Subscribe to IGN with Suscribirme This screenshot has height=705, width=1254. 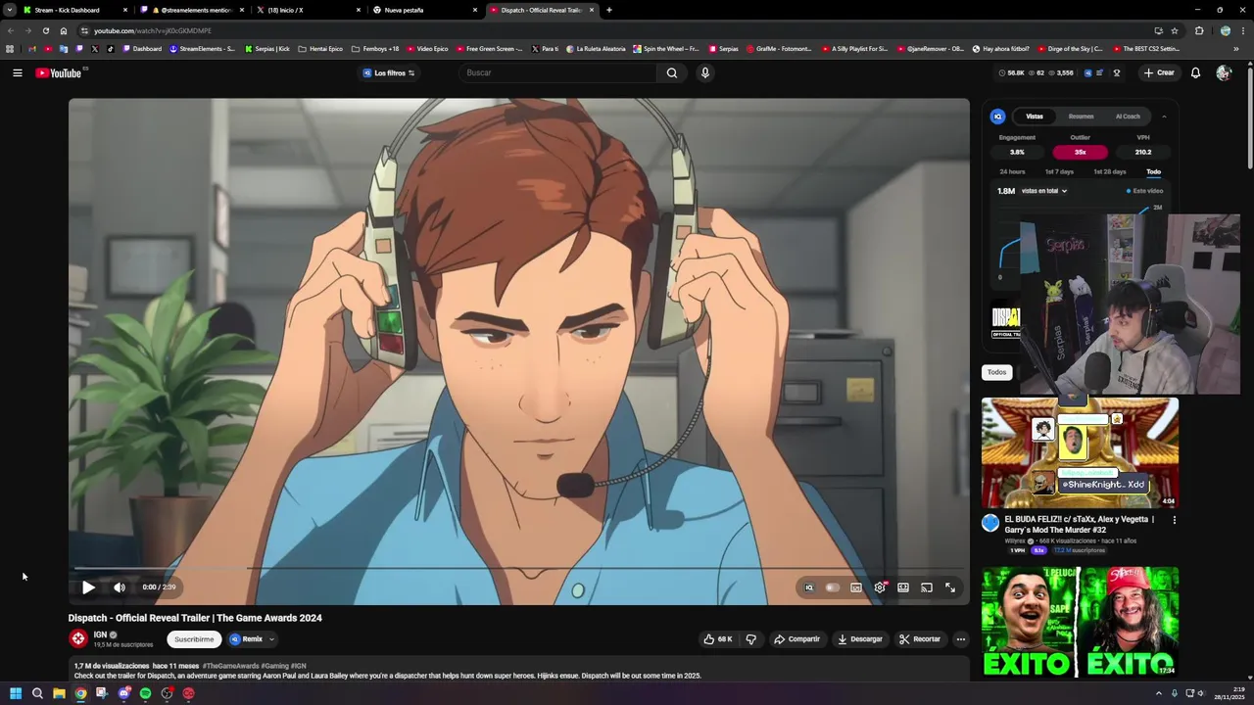tap(194, 639)
